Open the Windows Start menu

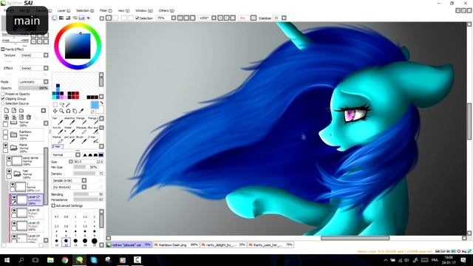click(x=7, y=259)
